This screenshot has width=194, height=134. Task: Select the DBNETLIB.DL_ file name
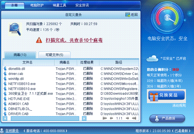pyautogui.click(x=20, y=109)
